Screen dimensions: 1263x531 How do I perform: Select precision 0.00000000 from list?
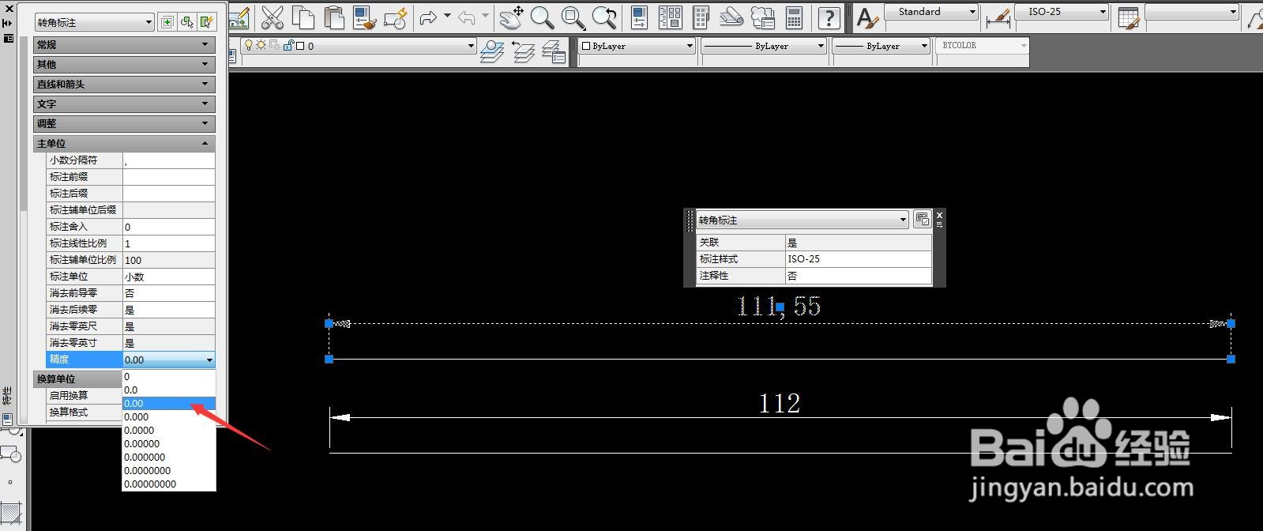coord(169,484)
